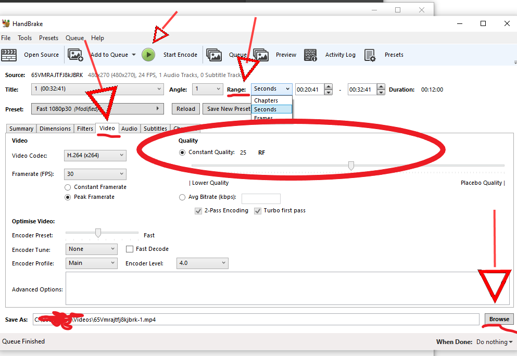Viewport: 517px width, 356px height.
Task: Click the Encoder Preset slider handle
Action: (x=98, y=233)
